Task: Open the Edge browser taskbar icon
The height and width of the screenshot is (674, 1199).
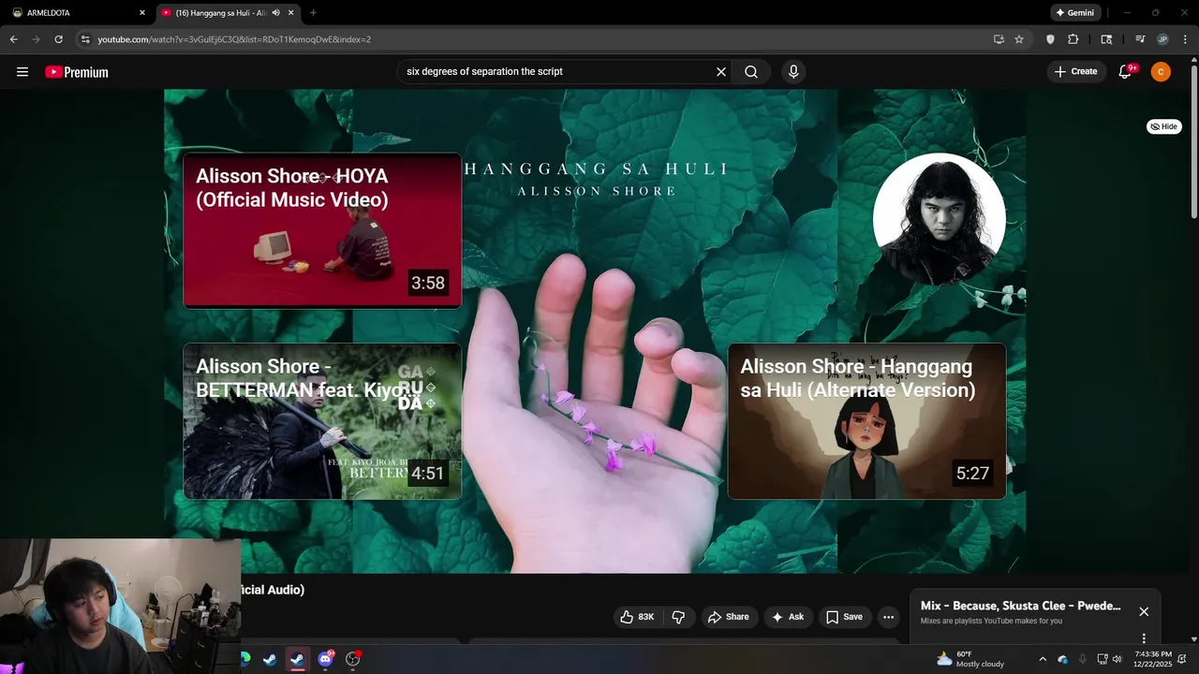Action: pos(245,659)
